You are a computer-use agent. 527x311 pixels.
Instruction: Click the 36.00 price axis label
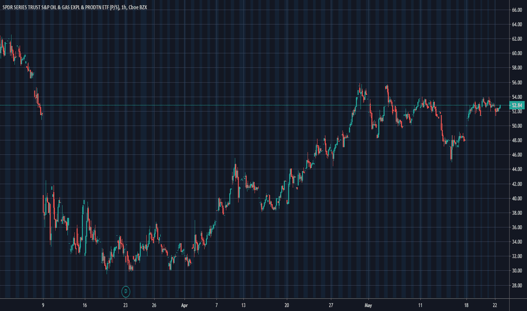coord(517,228)
